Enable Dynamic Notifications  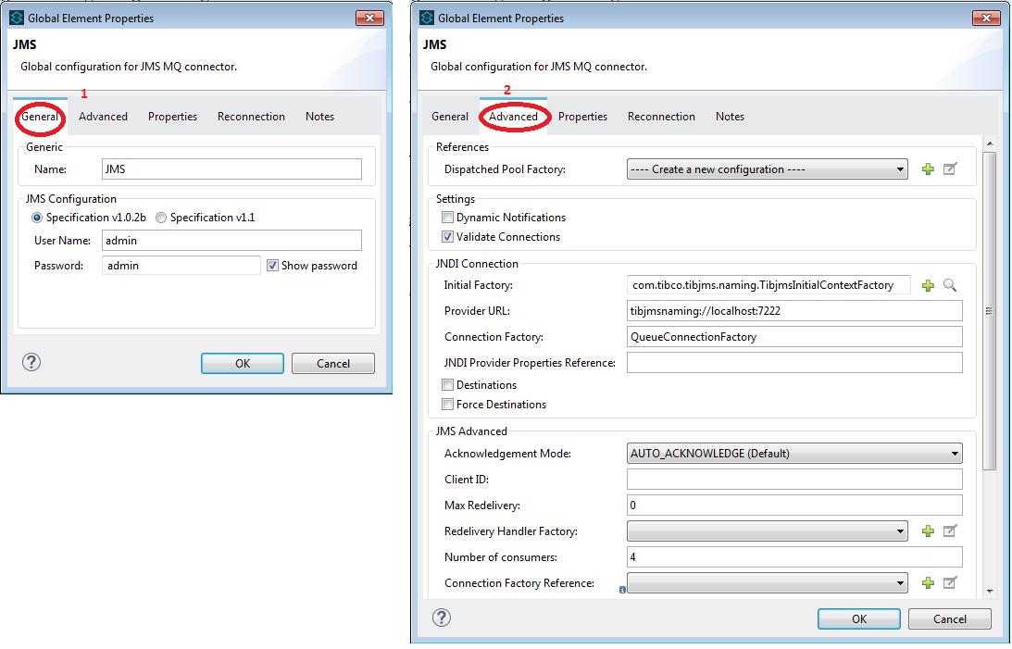(448, 217)
